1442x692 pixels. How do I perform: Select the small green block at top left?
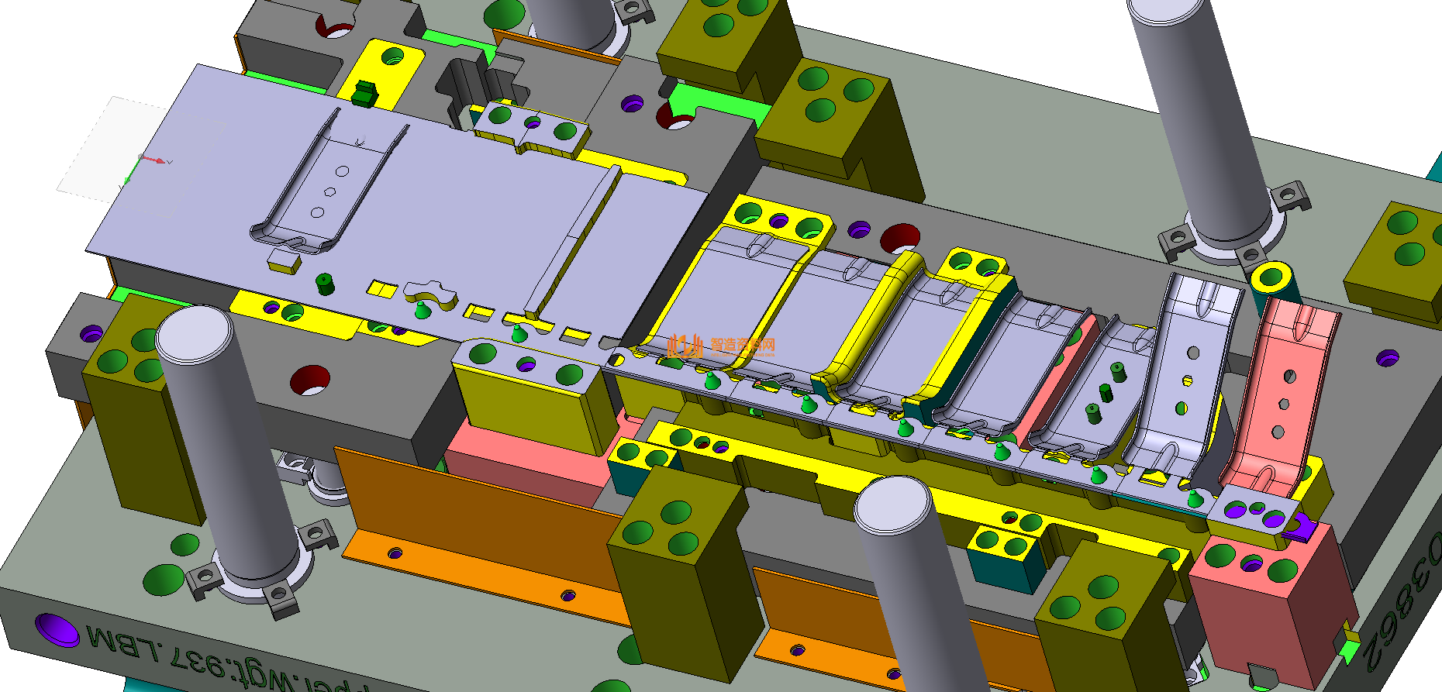tap(363, 93)
